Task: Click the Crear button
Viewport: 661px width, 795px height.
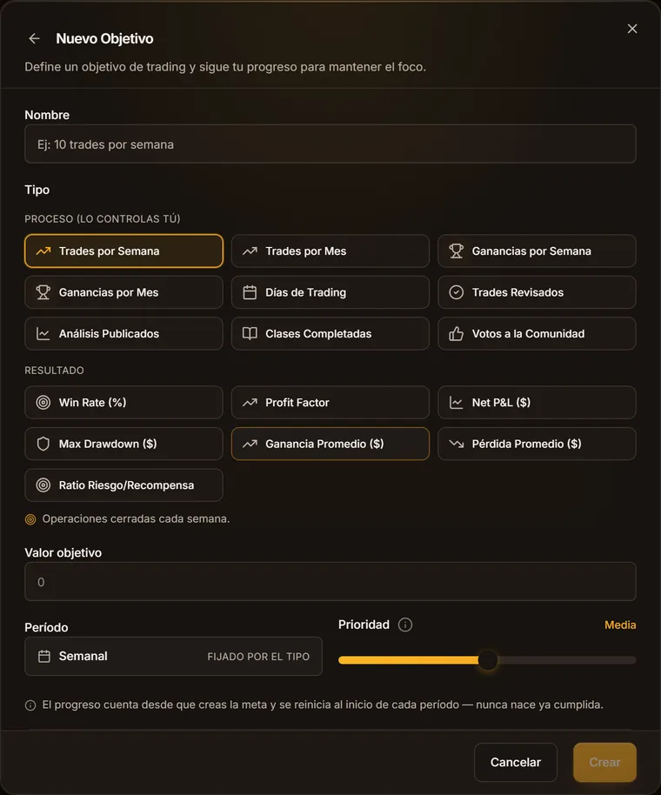Action: click(x=604, y=762)
